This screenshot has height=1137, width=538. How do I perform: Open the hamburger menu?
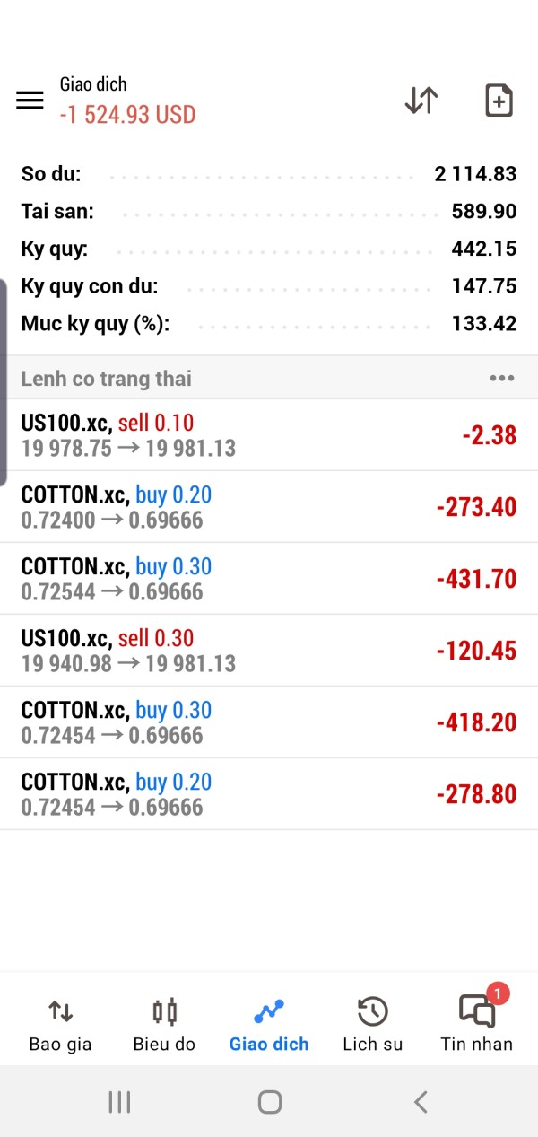click(30, 101)
